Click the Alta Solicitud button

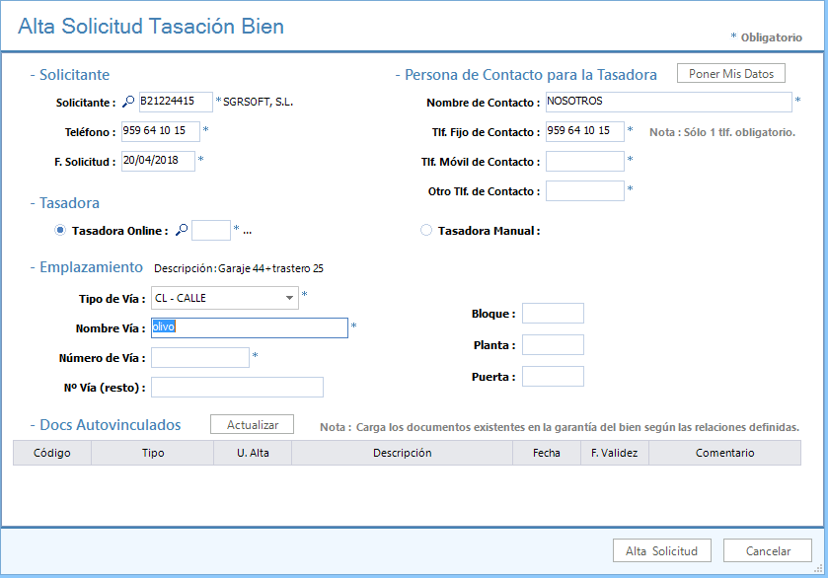(x=661, y=550)
